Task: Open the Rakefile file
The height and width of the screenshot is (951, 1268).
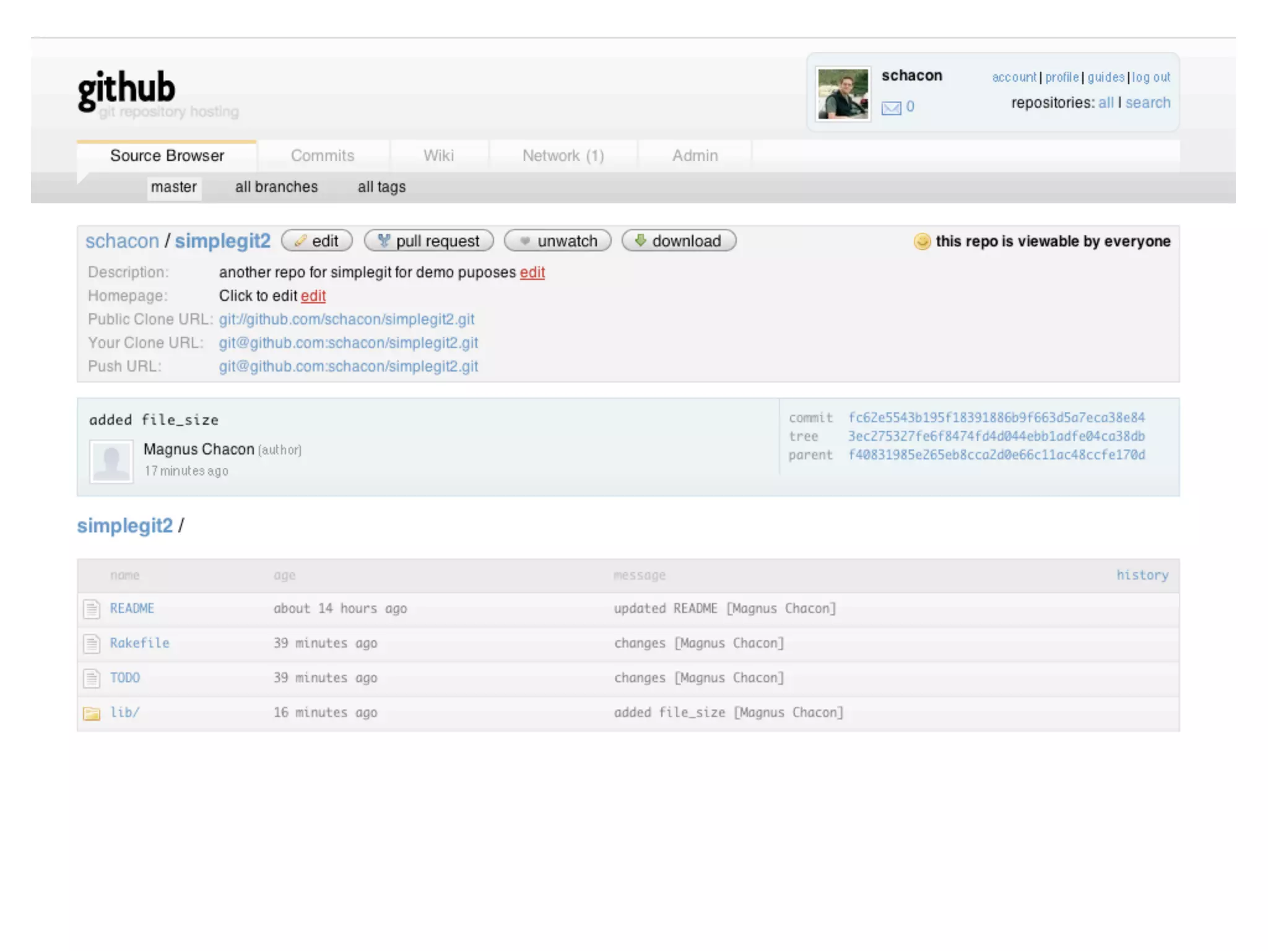Action: [139, 643]
